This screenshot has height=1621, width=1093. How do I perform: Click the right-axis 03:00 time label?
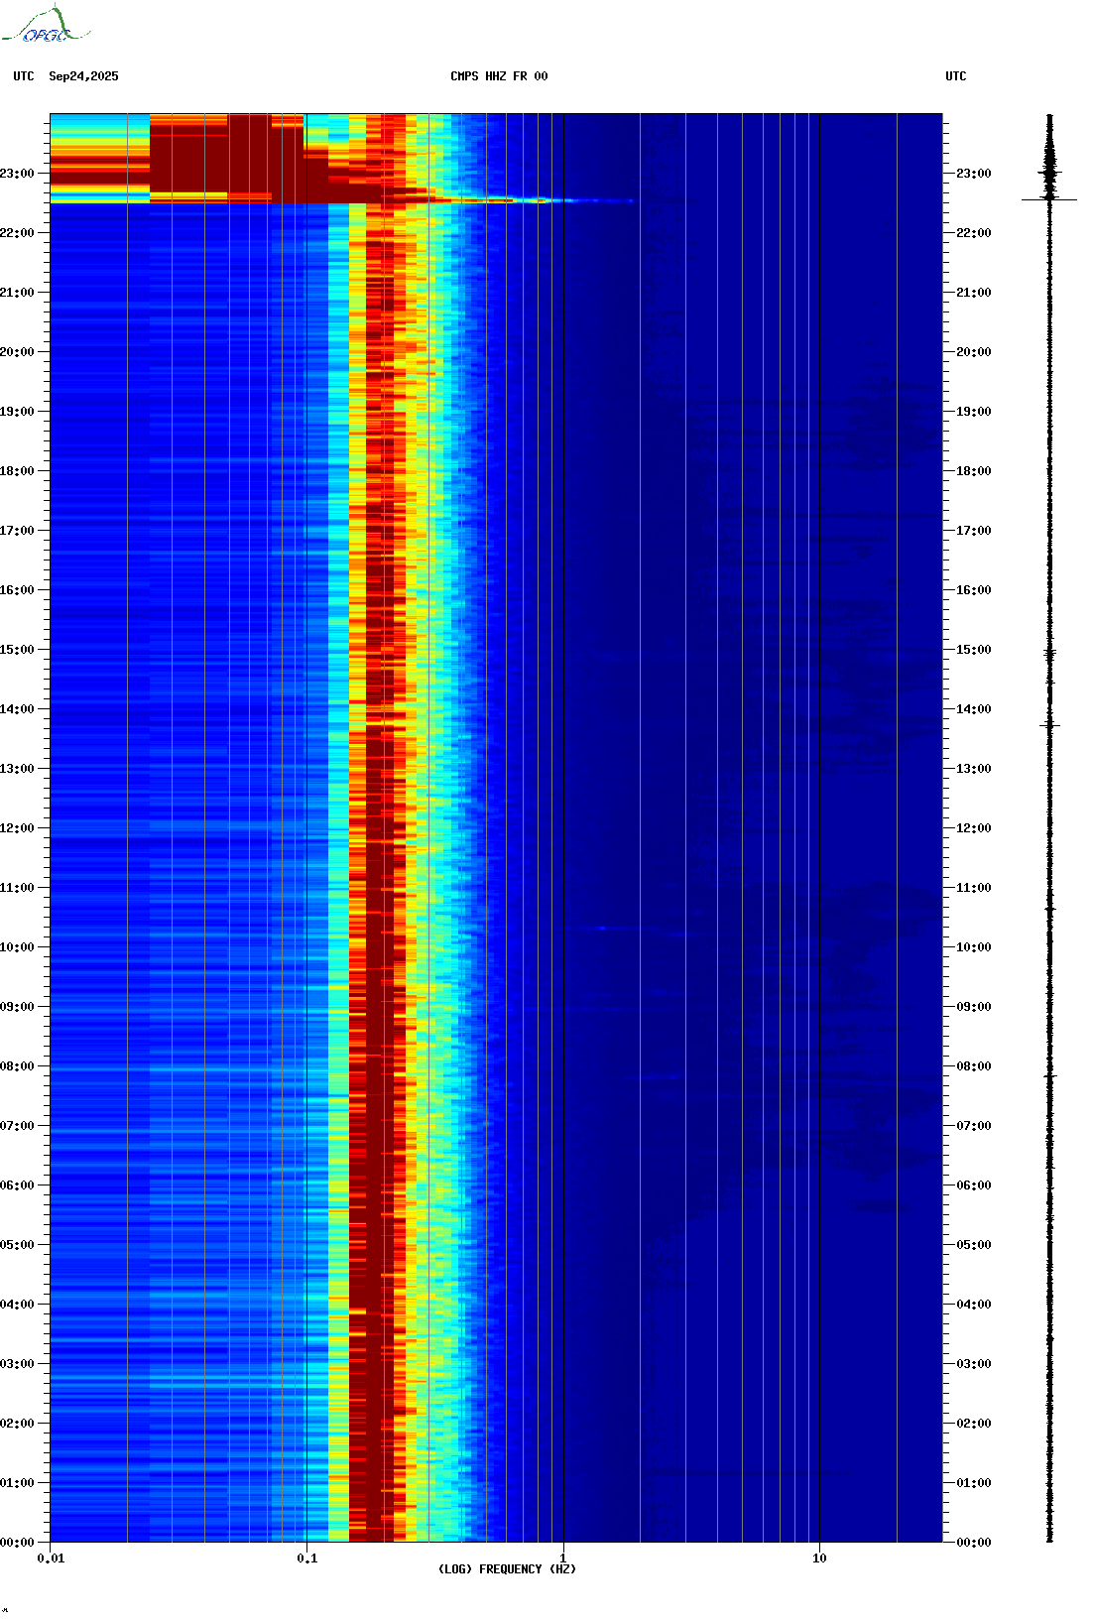974,1364
